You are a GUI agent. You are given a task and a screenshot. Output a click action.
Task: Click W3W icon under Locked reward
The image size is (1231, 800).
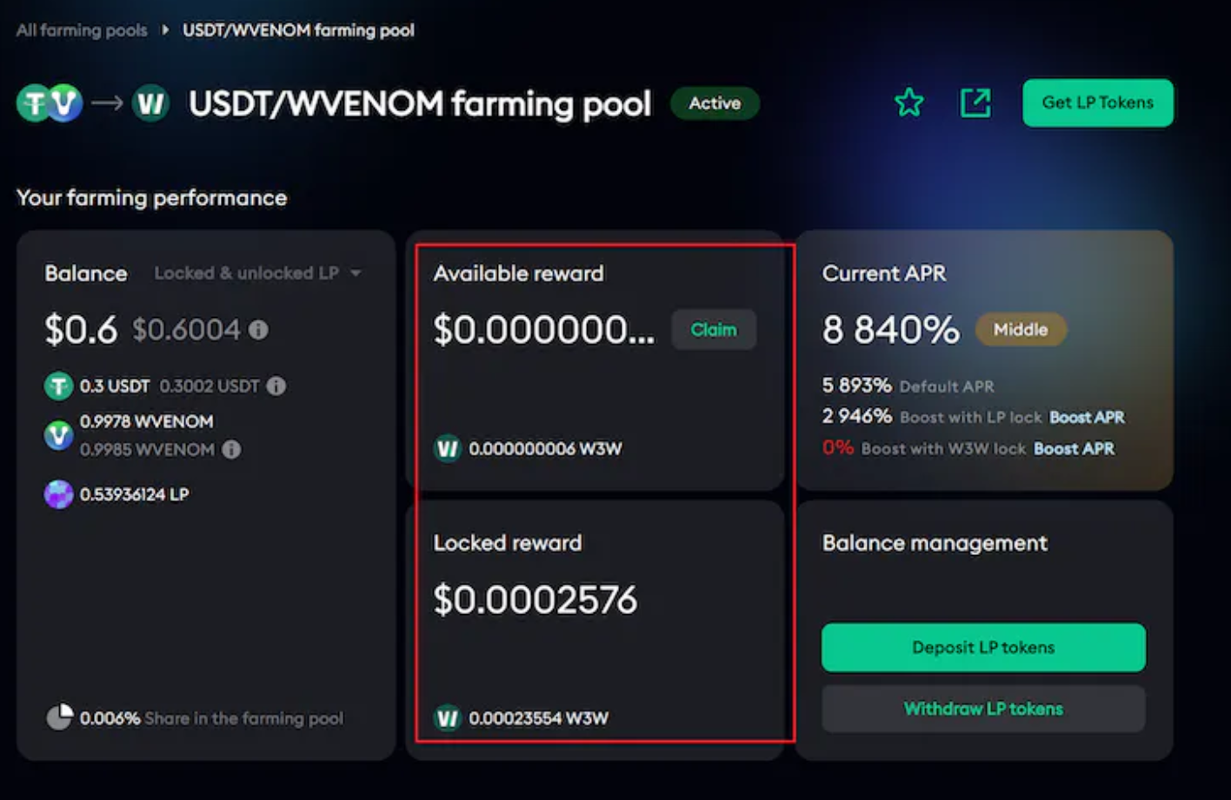click(447, 718)
